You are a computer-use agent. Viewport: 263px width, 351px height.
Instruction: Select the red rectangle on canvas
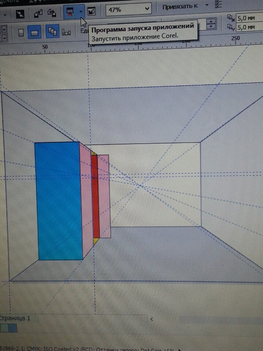95,197
